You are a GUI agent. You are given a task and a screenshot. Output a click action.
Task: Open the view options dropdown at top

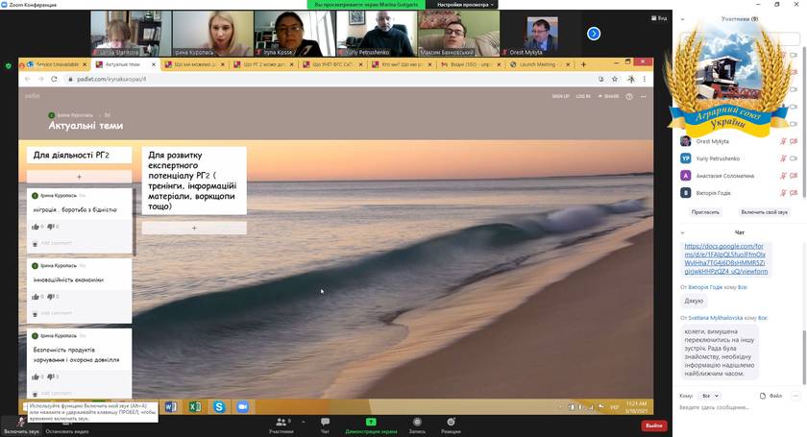click(465, 5)
